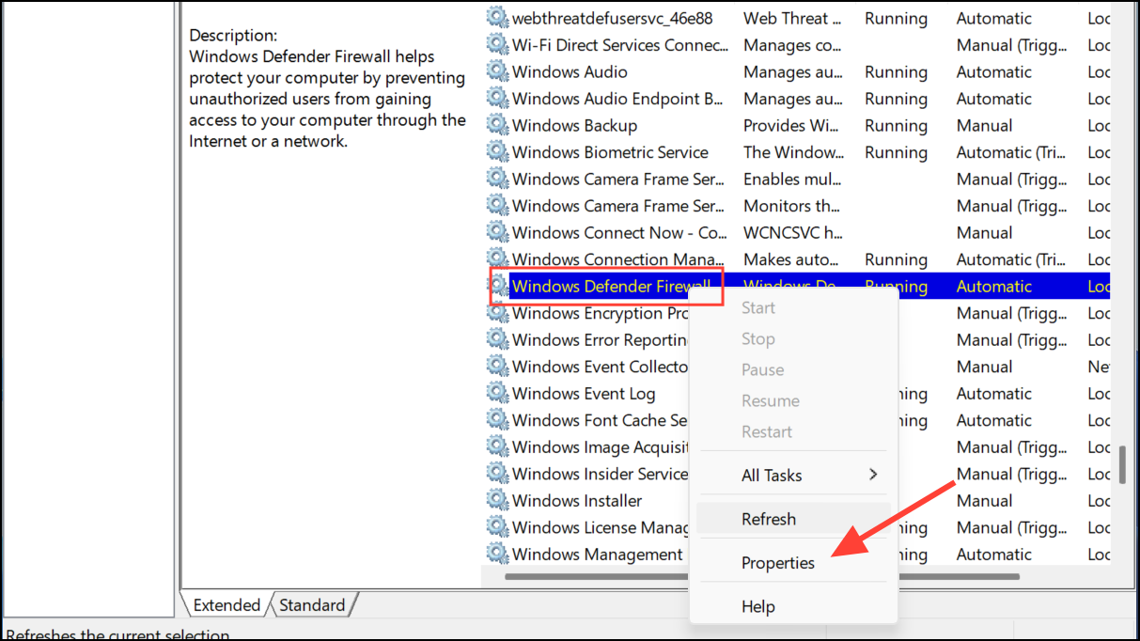Switch to the Extended tab
This screenshot has width=1140, height=641.
(x=226, y=604)
